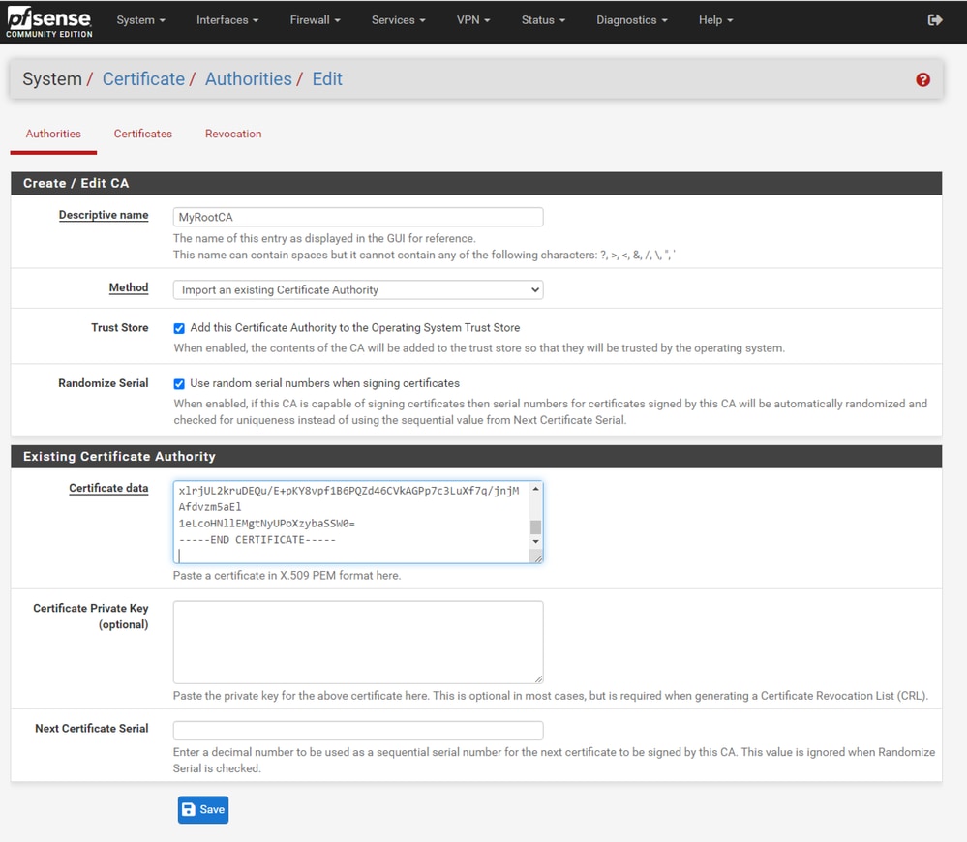Open the System dropdown menu

(140, 20)
